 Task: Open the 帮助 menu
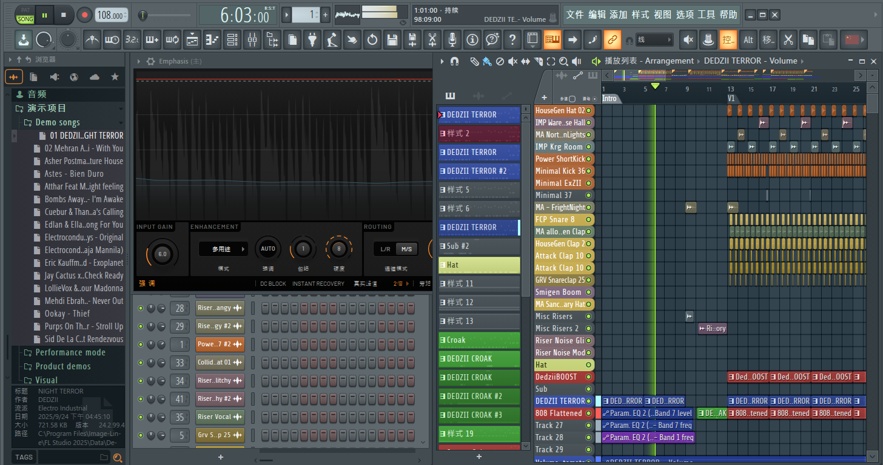point(728,15)
